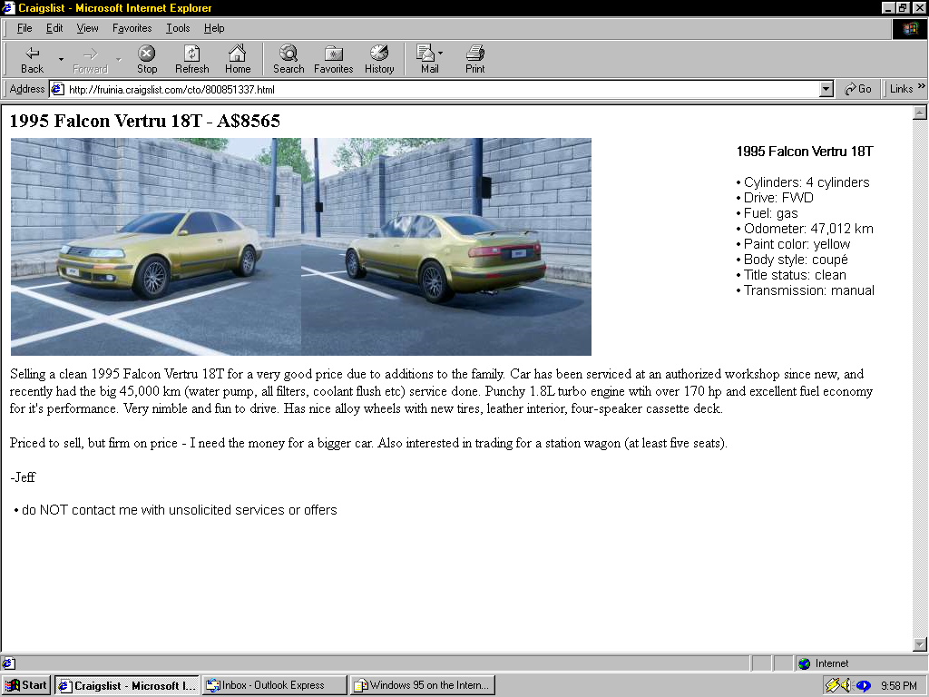Open the Windows Start menu
This screenshot has width=929, height=697.
point(26,685)
